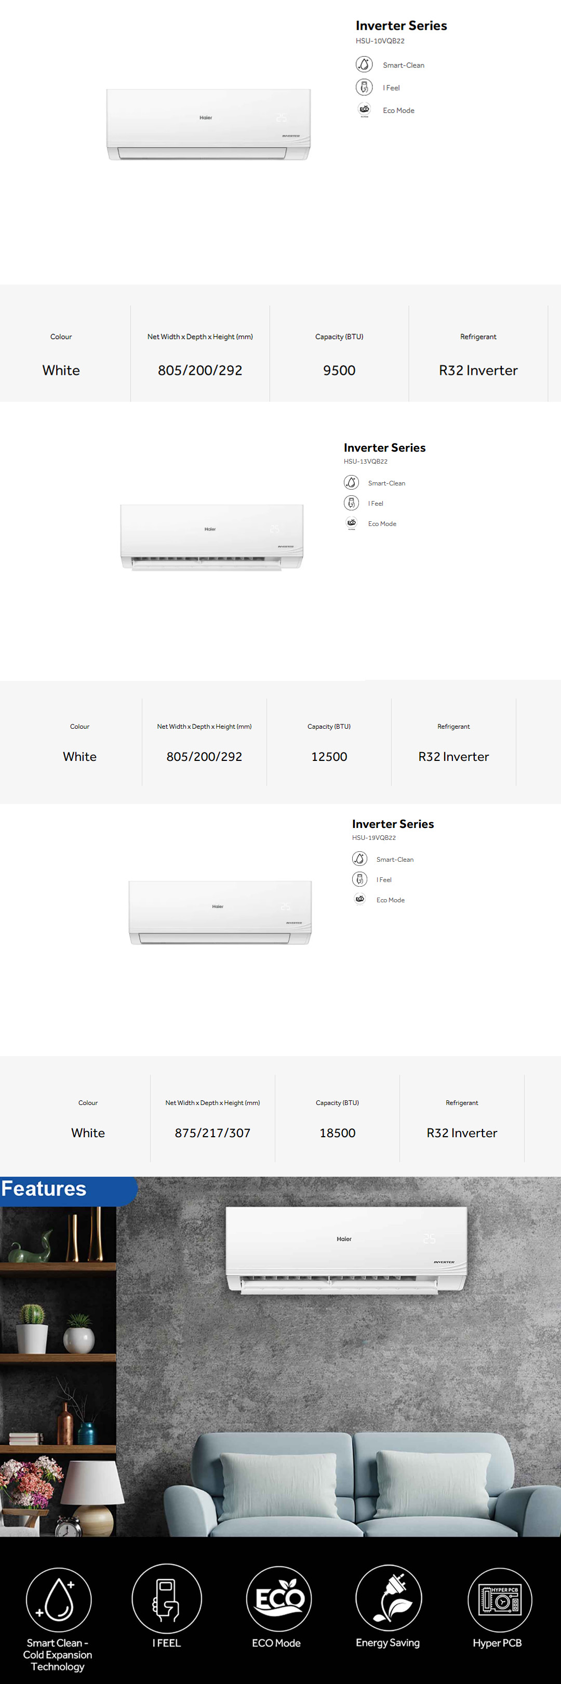Open Inverter Series HSU-19VQB22 title
The height and width of the screenshot is (1684, 561).
point(393,824)
